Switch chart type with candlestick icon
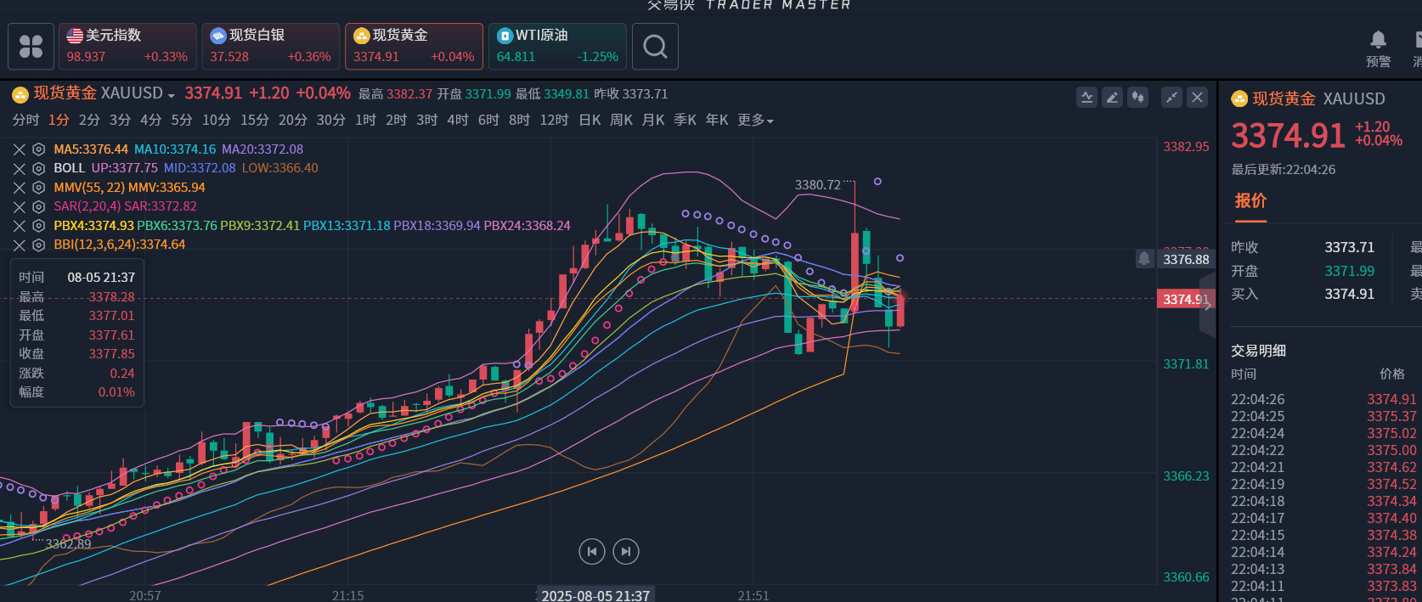The image size is (1422, 602). click(x=1137, y=97)
